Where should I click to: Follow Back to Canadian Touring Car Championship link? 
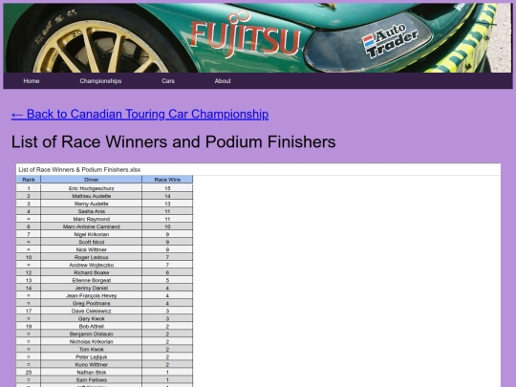(x=140, y=115)
